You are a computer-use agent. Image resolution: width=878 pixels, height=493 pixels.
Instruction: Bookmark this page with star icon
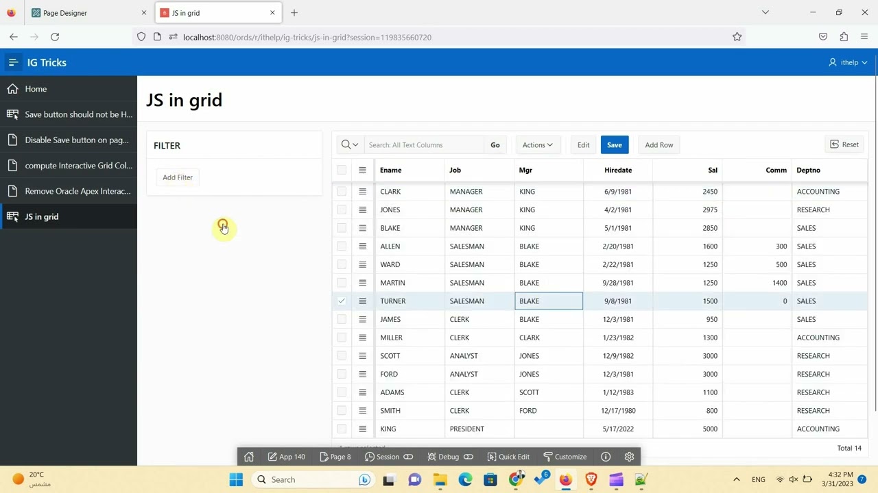click(x=737, y=37)
